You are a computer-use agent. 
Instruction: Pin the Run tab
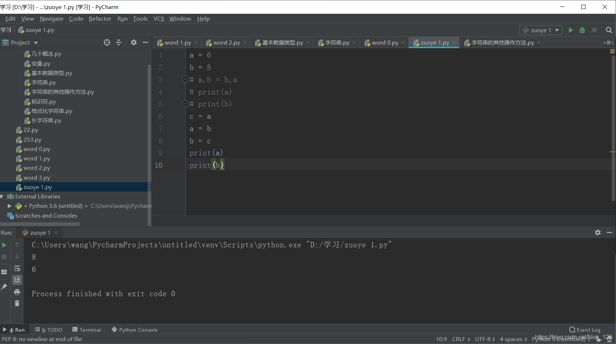(4, 286)
